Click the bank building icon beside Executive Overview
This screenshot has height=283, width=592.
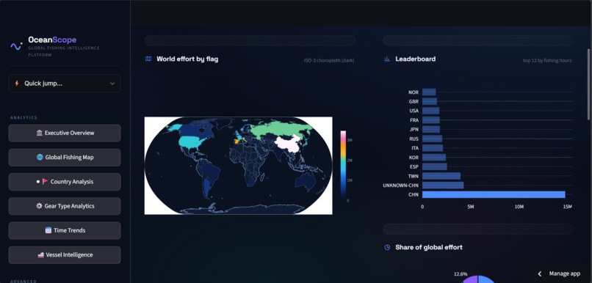pos(39,133)
